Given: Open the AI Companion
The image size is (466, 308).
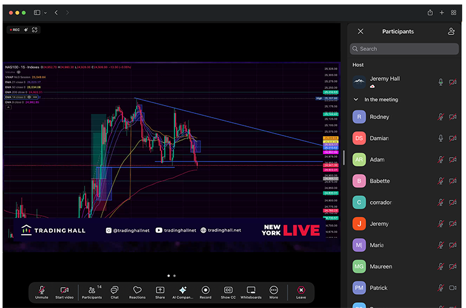Looking at the screenshot, I should point(183,291).
